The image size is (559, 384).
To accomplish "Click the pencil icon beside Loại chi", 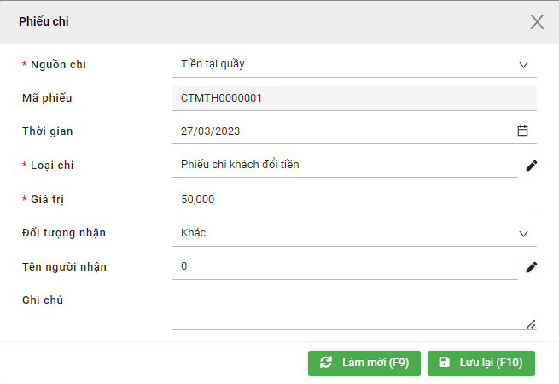I will [x=531, y=166].
